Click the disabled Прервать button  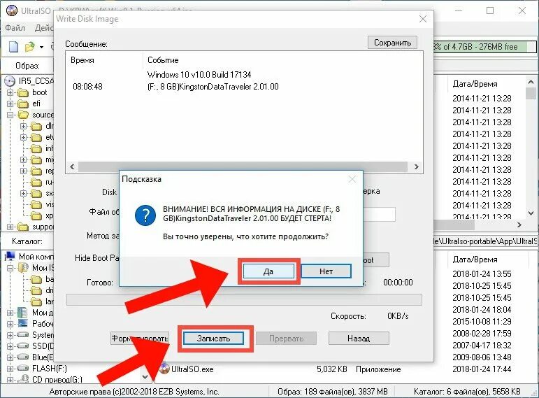click(286, 338)
